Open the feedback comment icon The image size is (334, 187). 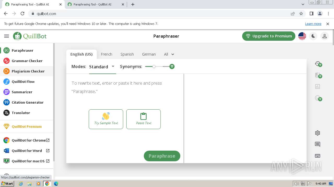click(x=318, y=144)
